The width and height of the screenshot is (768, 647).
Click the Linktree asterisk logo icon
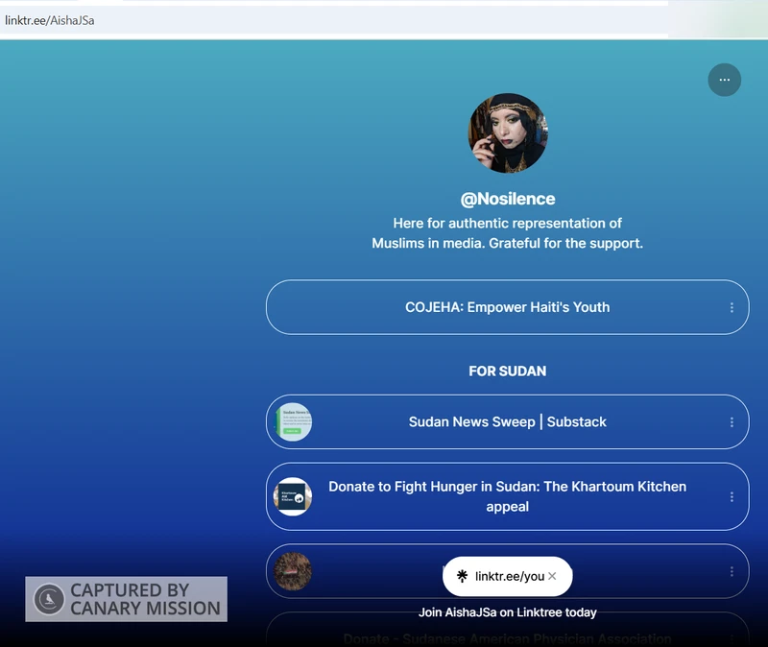click(462, 576)
